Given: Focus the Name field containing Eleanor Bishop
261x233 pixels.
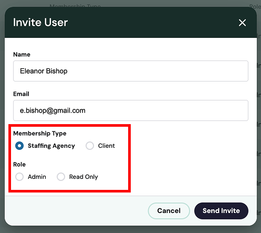Looking at the screenshot, I should pyautogui.click(x=131, y=71).
